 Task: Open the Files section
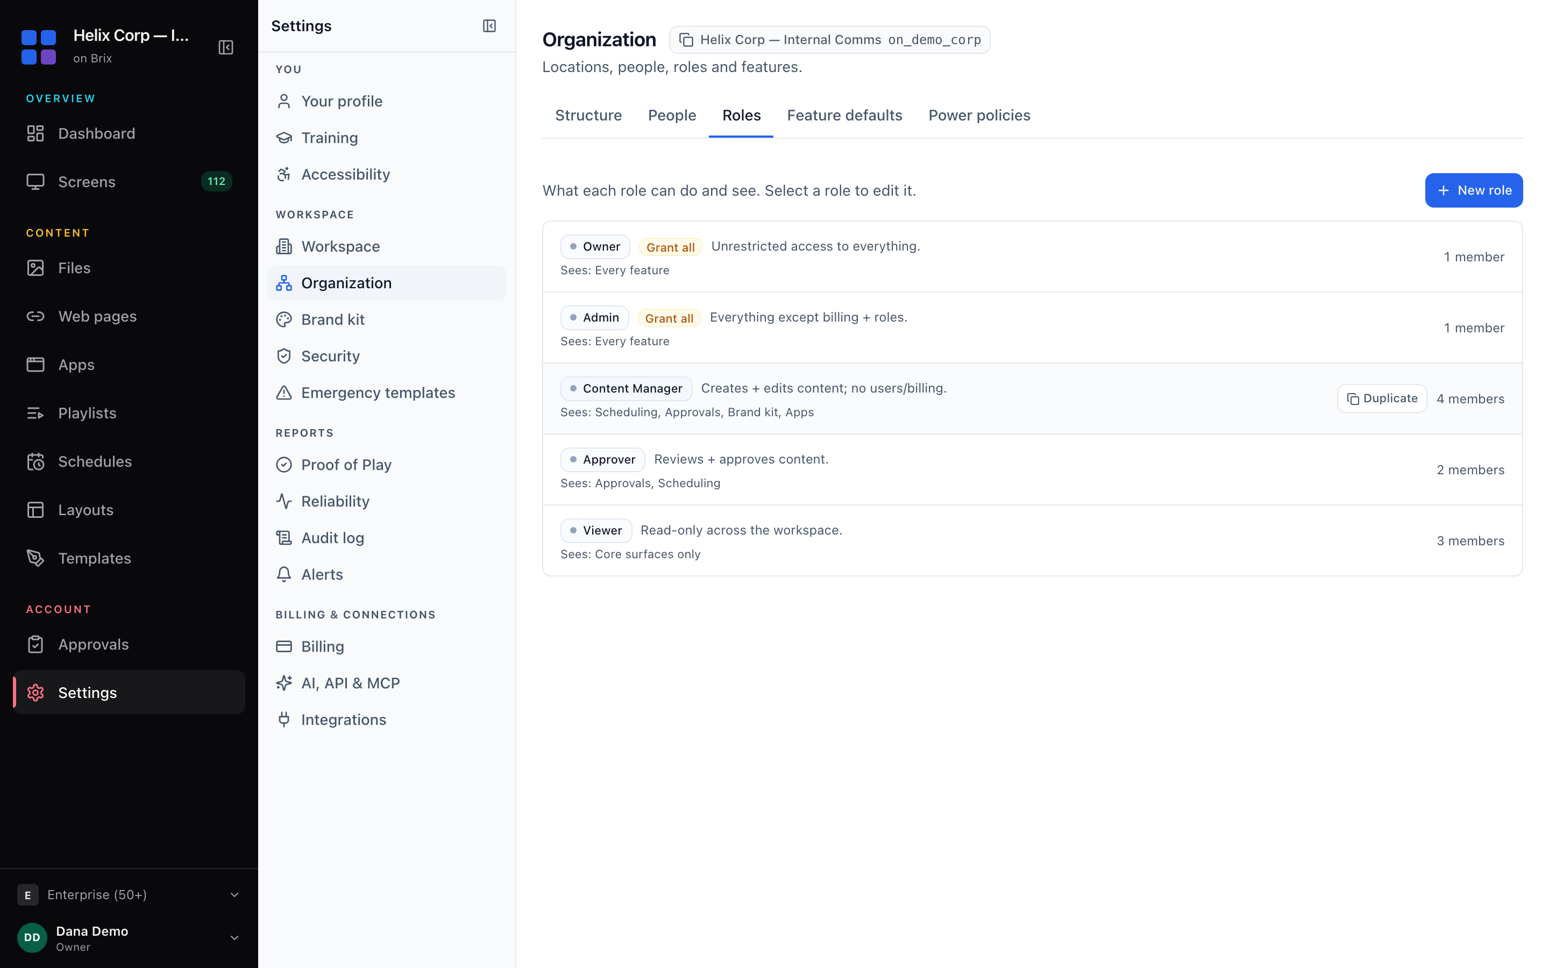pyautogui.click(x=129, y=268)
